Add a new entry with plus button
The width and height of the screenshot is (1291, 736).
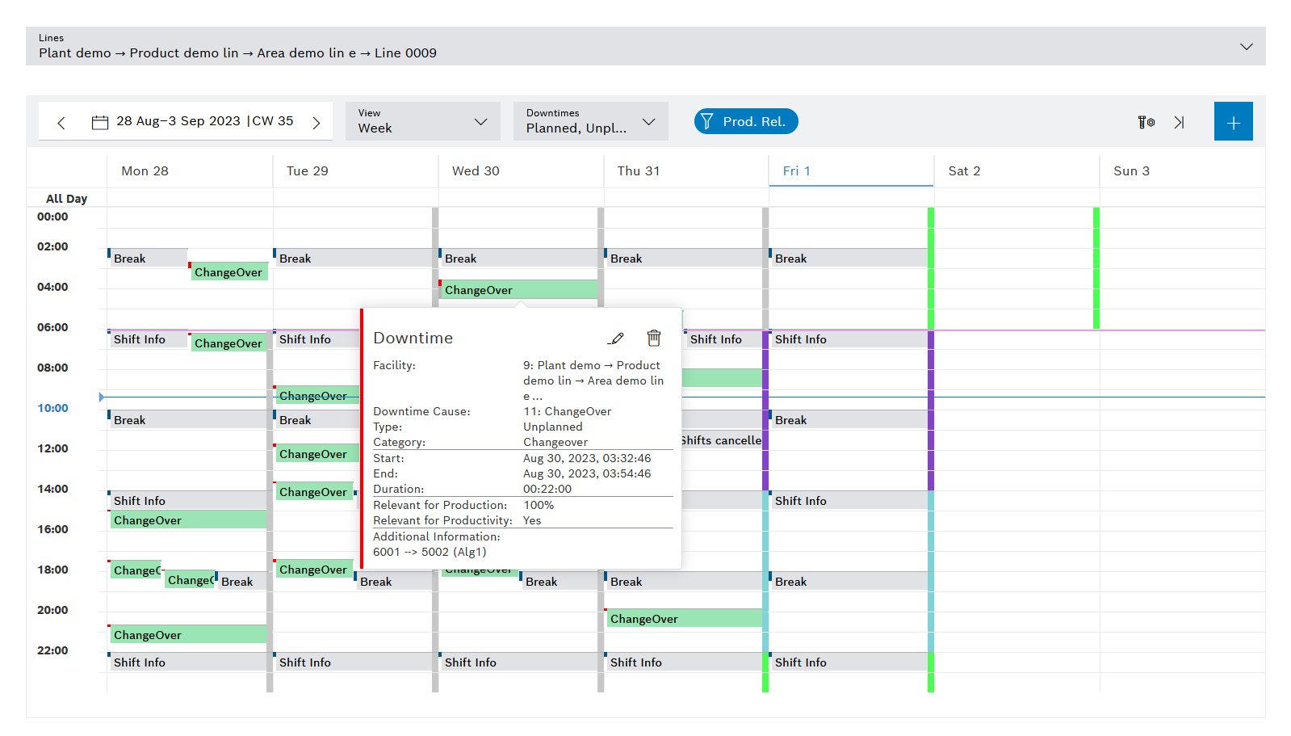1233,122
